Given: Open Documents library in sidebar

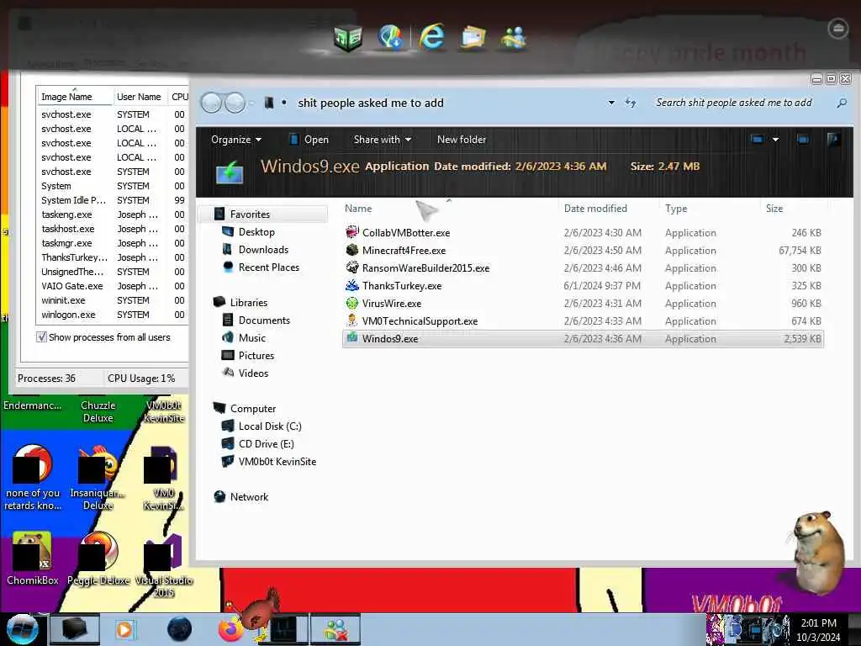Looking at the screenshot, I should point(264,320).
